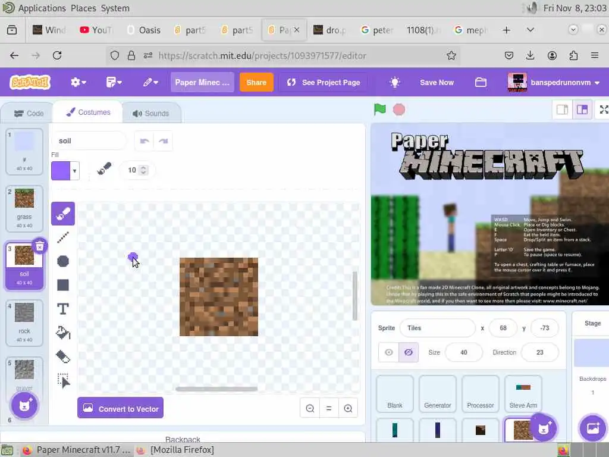
Task: Select the Fill bucket tool
Action: (63, 333)
